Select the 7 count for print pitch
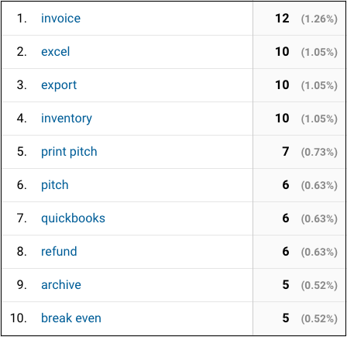Viewport: 347px width, 337px height. [x=286, y=152]
